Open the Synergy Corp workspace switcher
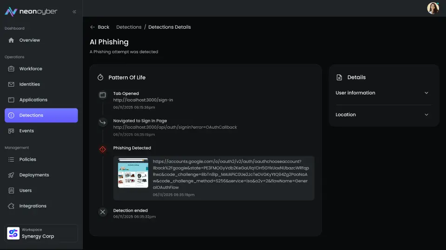Screen dimensions: 446x250 41,233
